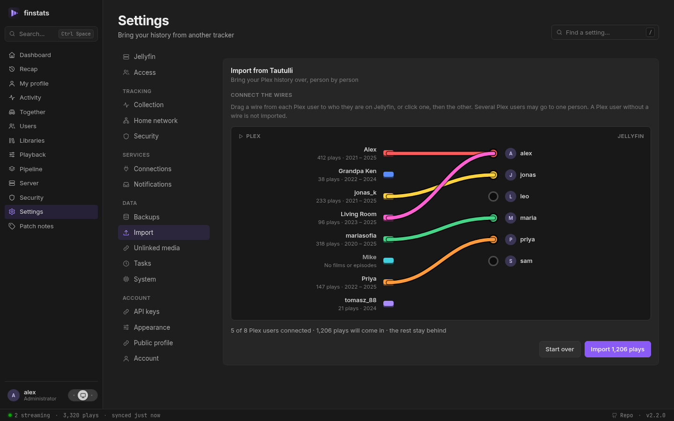The height and width of the screenshot is (421, 674).
Task: Open the Import settings section
Action: (x=164, y=232)
